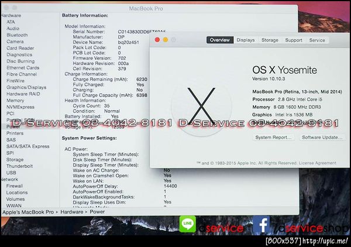Image resolution: width=351 pixels, height=247 pixels.
Task: Click the Graphics Intel Iris 1536 MB line
Action: pyautogui.click(x=283, y=115)
